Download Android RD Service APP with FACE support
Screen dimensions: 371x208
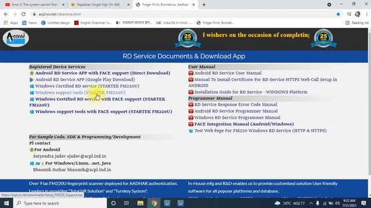pyautogui.click(x=103, y=73)
